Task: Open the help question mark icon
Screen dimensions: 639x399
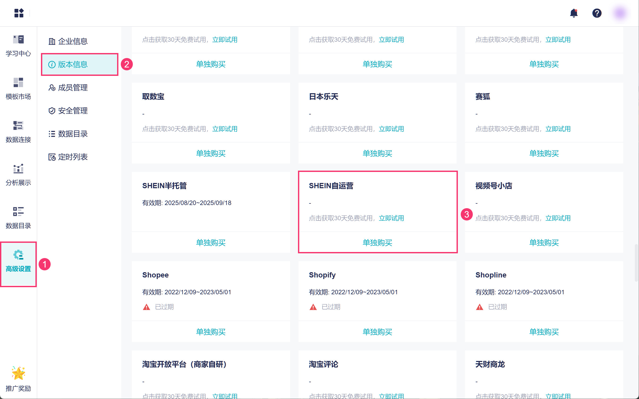Action: tap(596, 13)
